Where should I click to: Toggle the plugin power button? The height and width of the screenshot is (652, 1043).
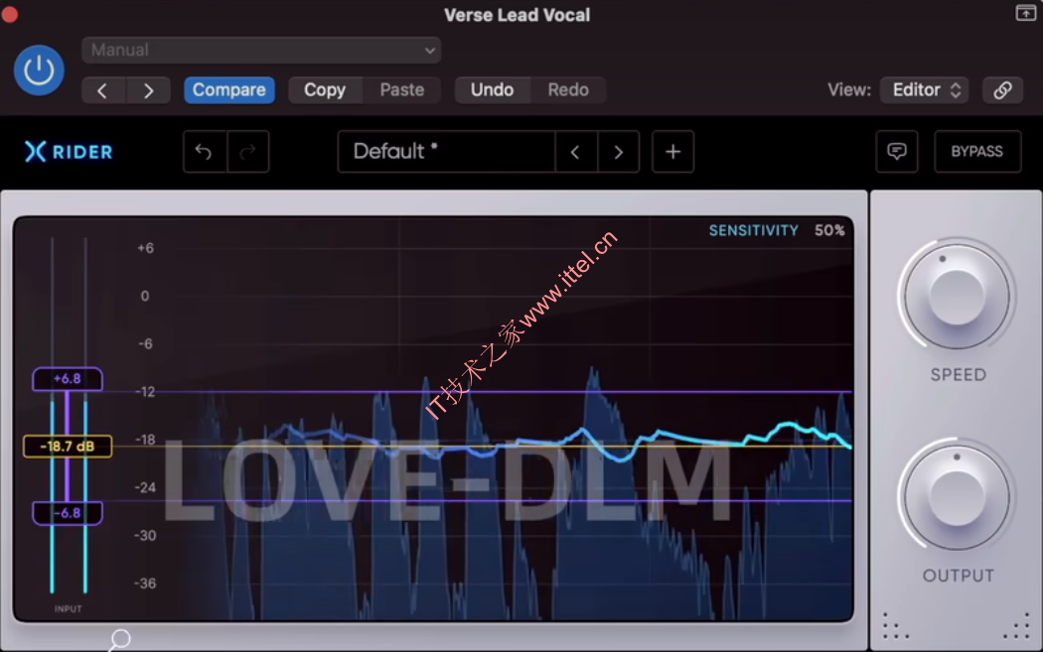tap(39, 70)
